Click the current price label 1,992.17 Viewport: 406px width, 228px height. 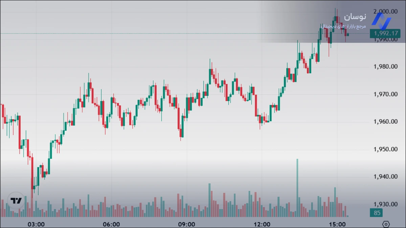click(x=385, y=33)
